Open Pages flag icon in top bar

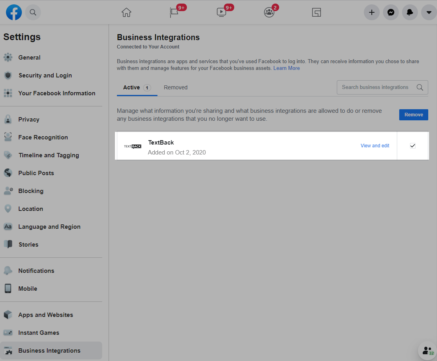point(174,12)
